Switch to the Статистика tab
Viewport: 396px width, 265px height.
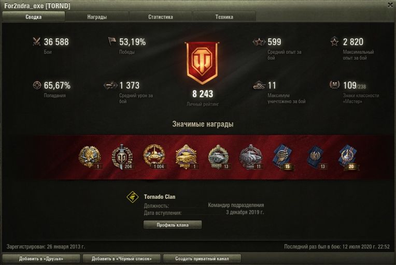161,17
